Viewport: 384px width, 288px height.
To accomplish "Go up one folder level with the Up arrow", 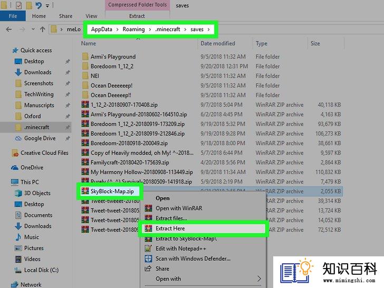I will pos(43,30).
